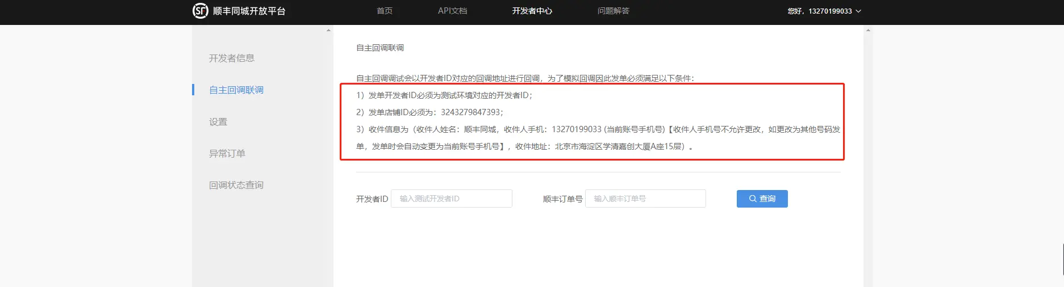Click the 自主回调联调 page heading
1064x287 pixels.
click(x=380, y=48)
